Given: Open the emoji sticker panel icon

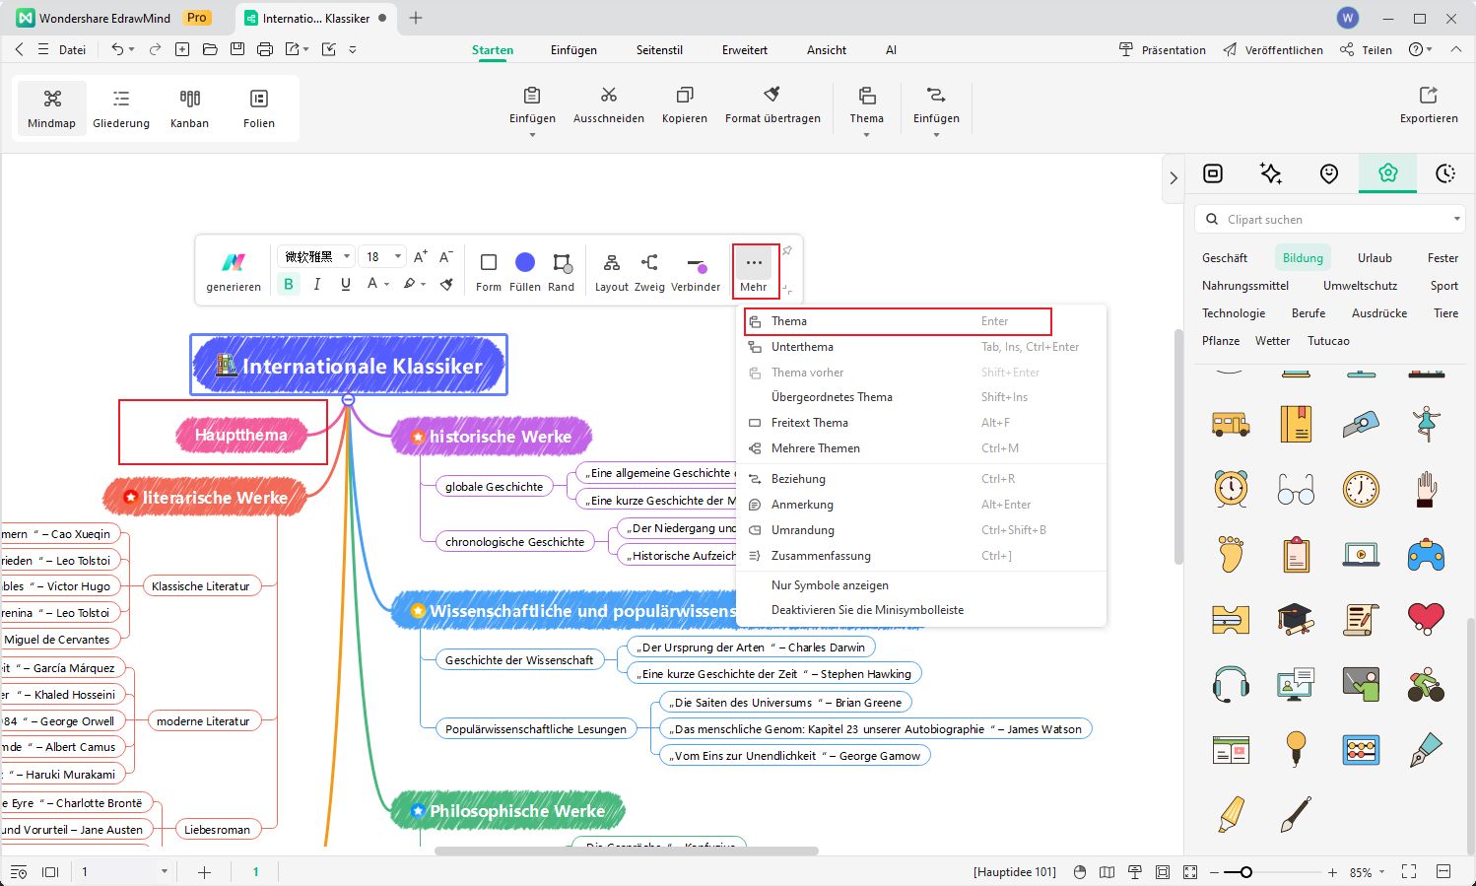Looking at the screenshot, I should 1329,174.
